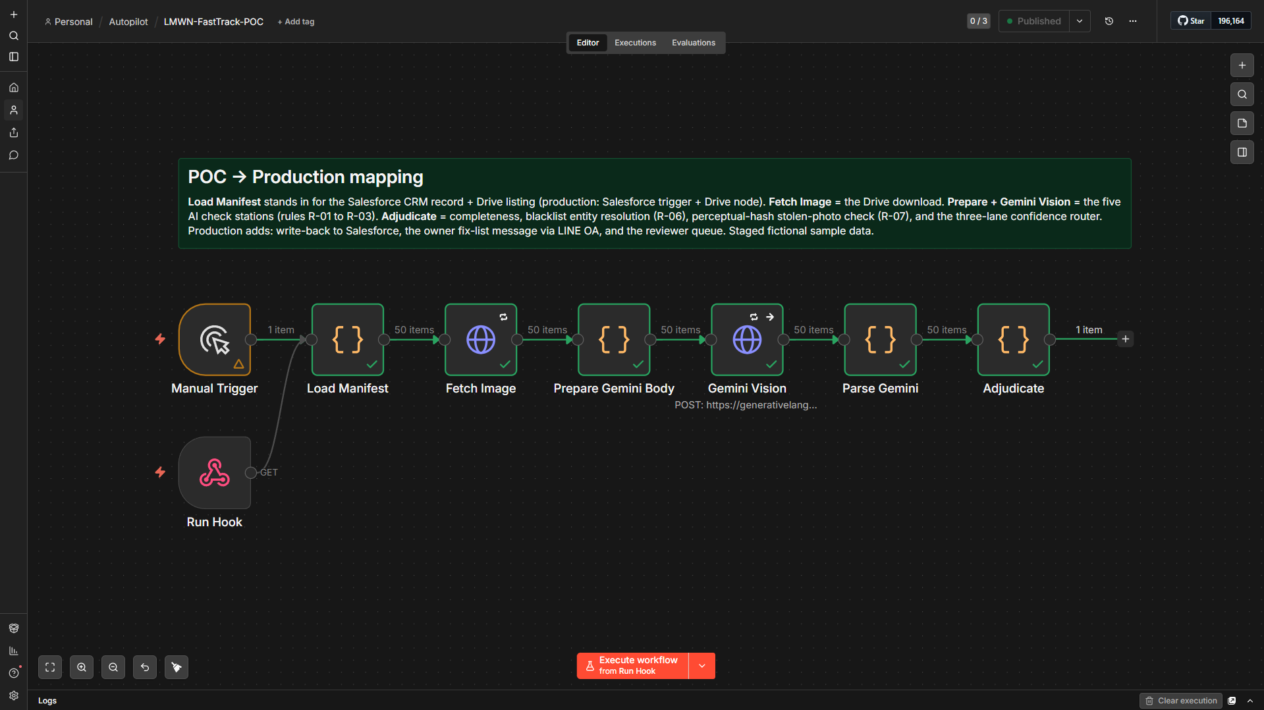
Task: Open search from the left sidebar
Action: (x=14, y=36)
